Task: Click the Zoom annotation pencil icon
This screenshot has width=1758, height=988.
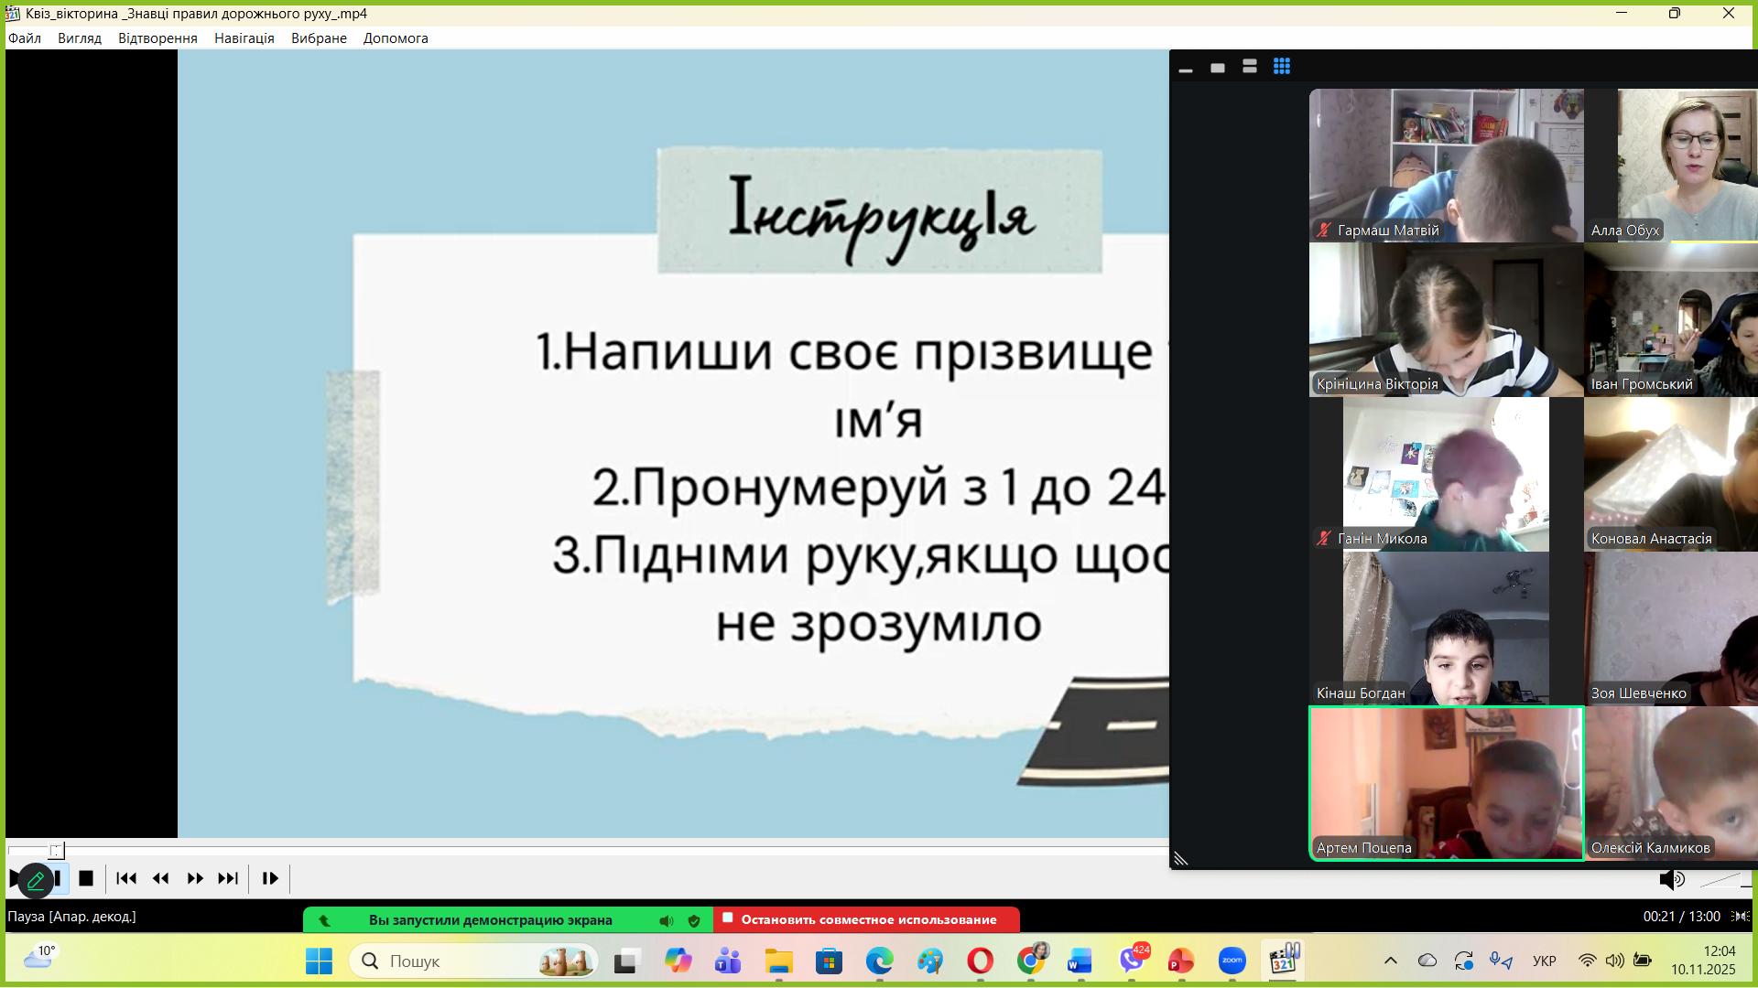Action: pos(36,880)
